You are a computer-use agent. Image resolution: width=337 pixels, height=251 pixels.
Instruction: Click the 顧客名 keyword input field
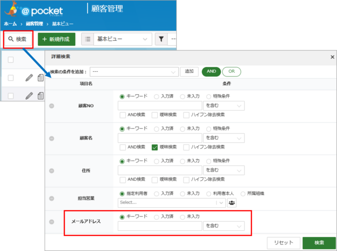coord(160,138)
